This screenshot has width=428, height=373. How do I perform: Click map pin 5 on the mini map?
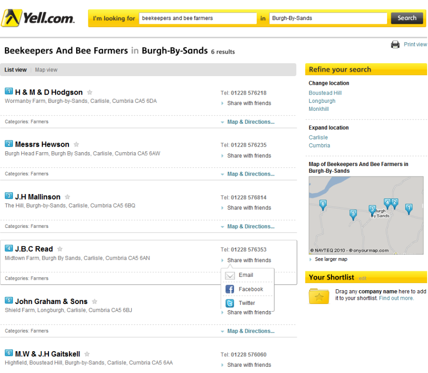click(353, 215)
